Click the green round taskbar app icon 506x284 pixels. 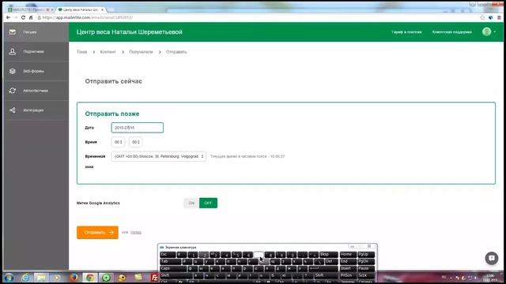click(106, 278)
